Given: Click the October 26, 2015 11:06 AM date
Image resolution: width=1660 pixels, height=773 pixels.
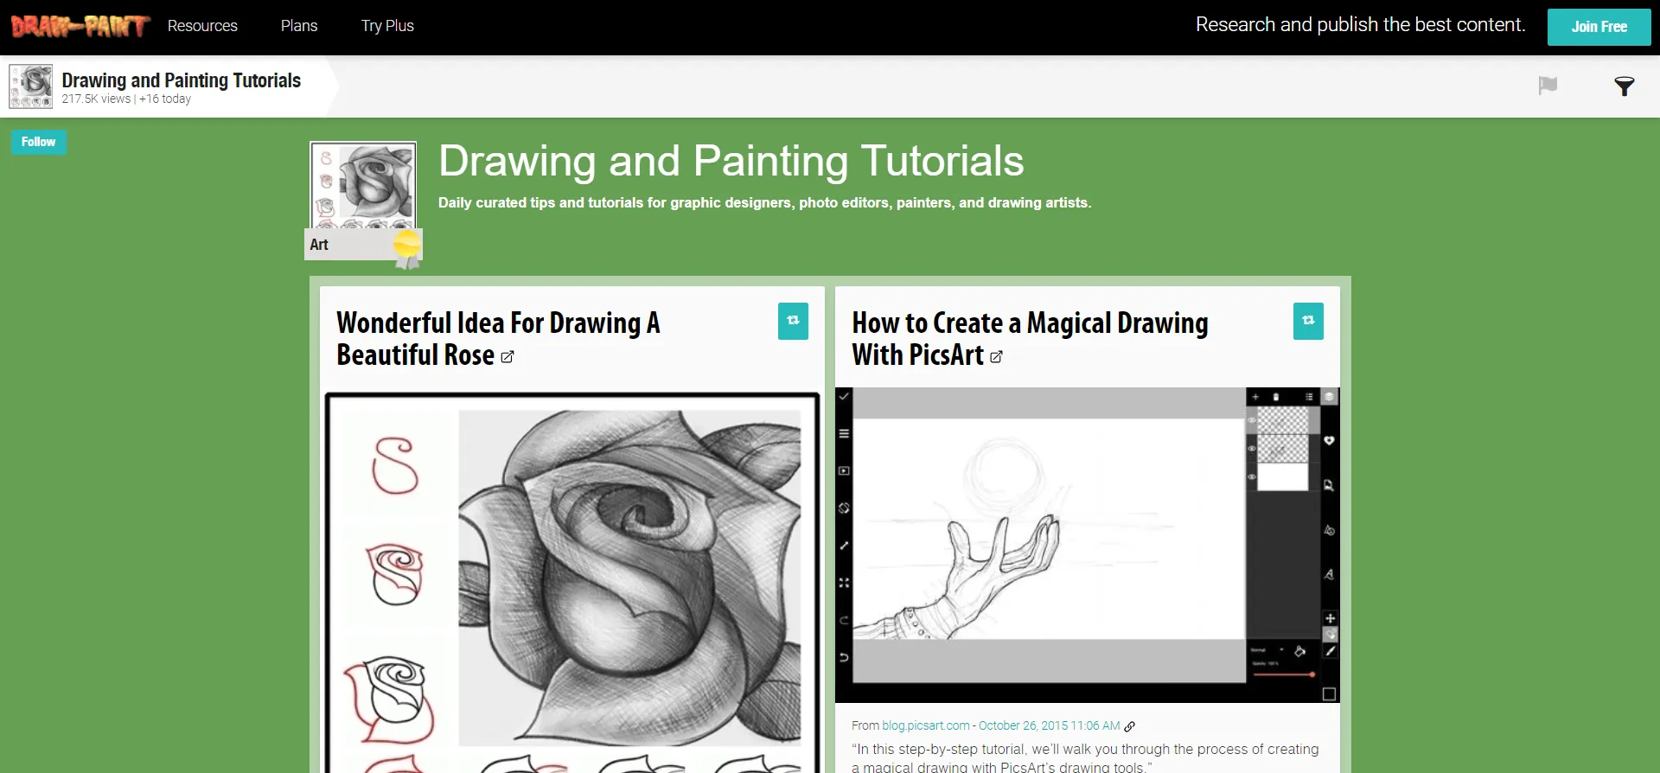Looking at the screenshot, I should [1049, 725].
